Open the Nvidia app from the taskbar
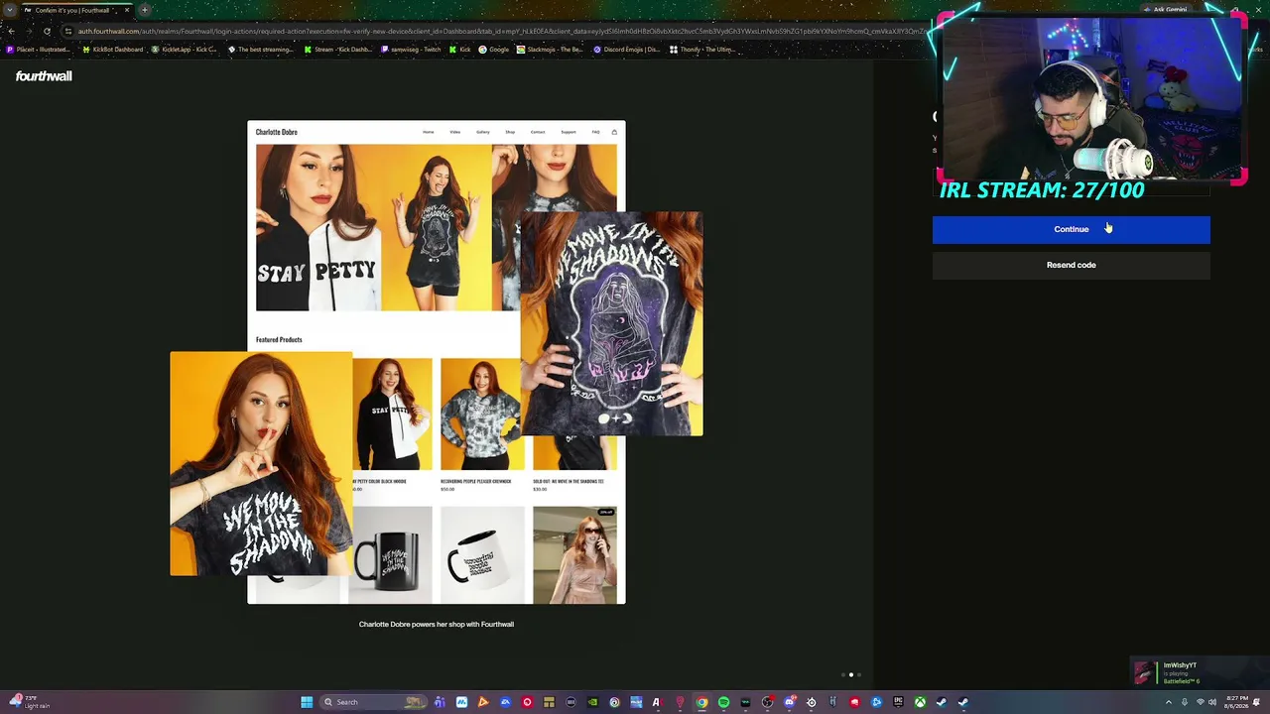The width and height of the screenshot is (1270, 714). coord(592,702)
